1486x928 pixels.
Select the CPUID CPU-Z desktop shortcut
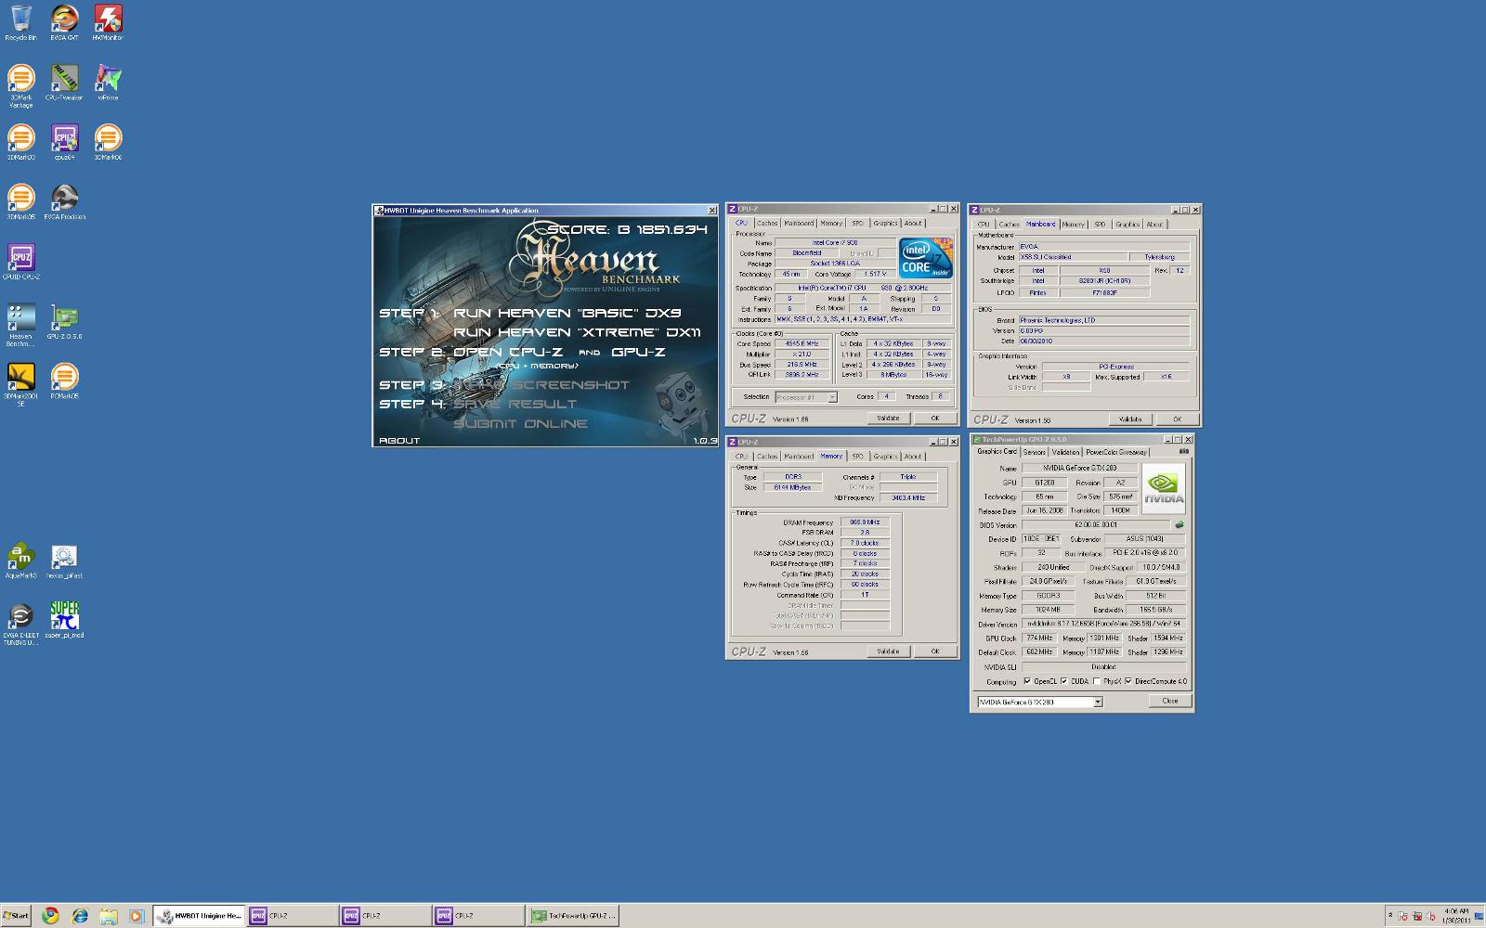point(20,261)
